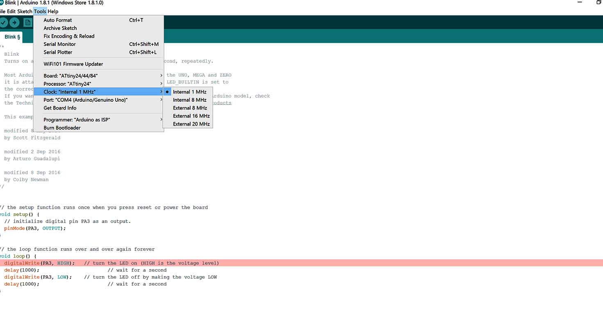Click the Upload arrow toolbar icon
The height and width of the screenshot is (318, 603).
click(x=14, y=22)
